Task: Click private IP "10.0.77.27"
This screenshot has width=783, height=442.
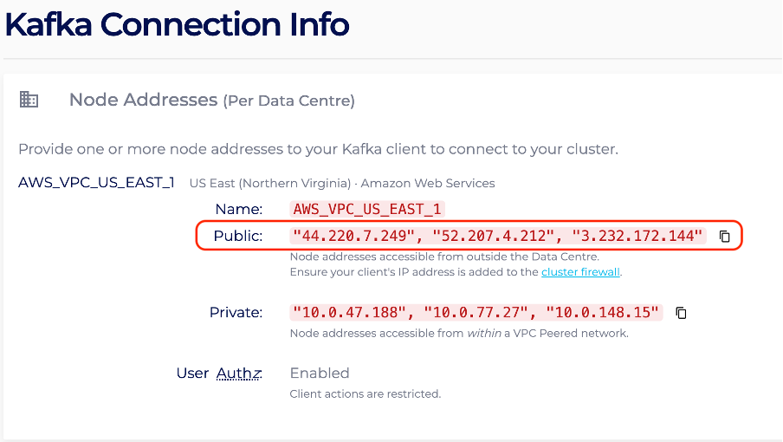Action: coord(476,313)
